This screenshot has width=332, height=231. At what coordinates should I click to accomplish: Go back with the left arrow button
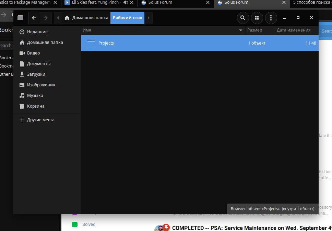pyautogui.click(x=34, y=18)
